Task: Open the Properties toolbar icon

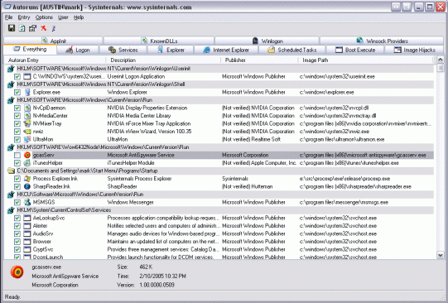Action: pyautogui.click(x=32, y=28)
